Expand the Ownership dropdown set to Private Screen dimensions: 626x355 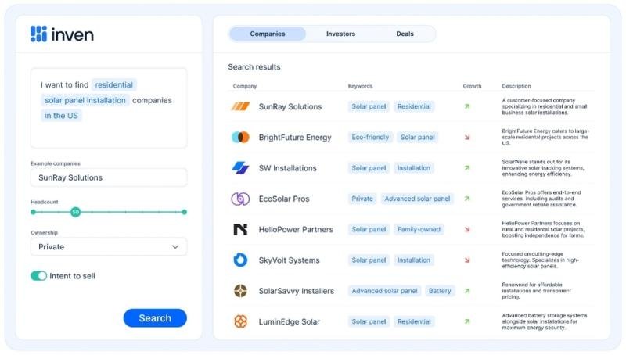click(109, 247)
